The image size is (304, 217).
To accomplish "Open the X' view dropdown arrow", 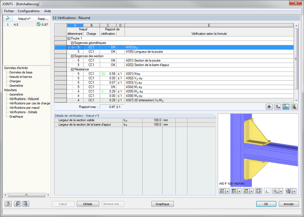I will tap(227, 191).
